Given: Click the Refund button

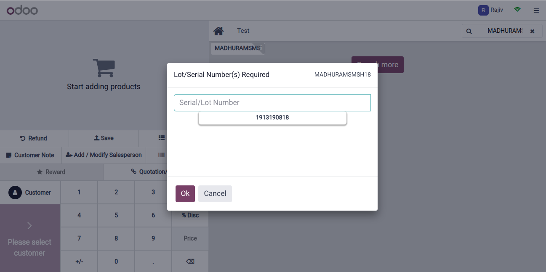Looking at the screenshot, I should click(34, 138).
